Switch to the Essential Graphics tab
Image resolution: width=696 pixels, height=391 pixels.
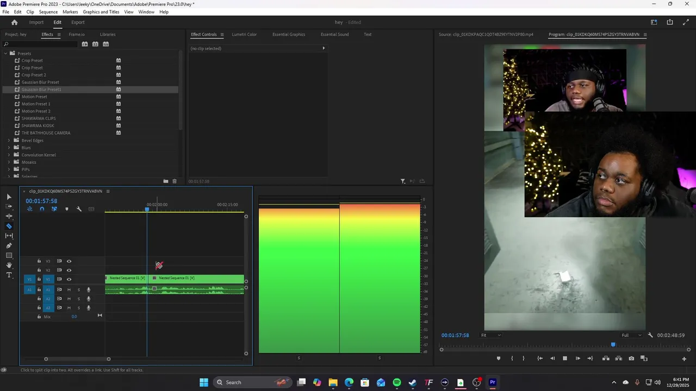(289, 34)
